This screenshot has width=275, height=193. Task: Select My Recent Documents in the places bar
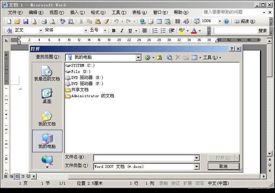tap(47, 73)
